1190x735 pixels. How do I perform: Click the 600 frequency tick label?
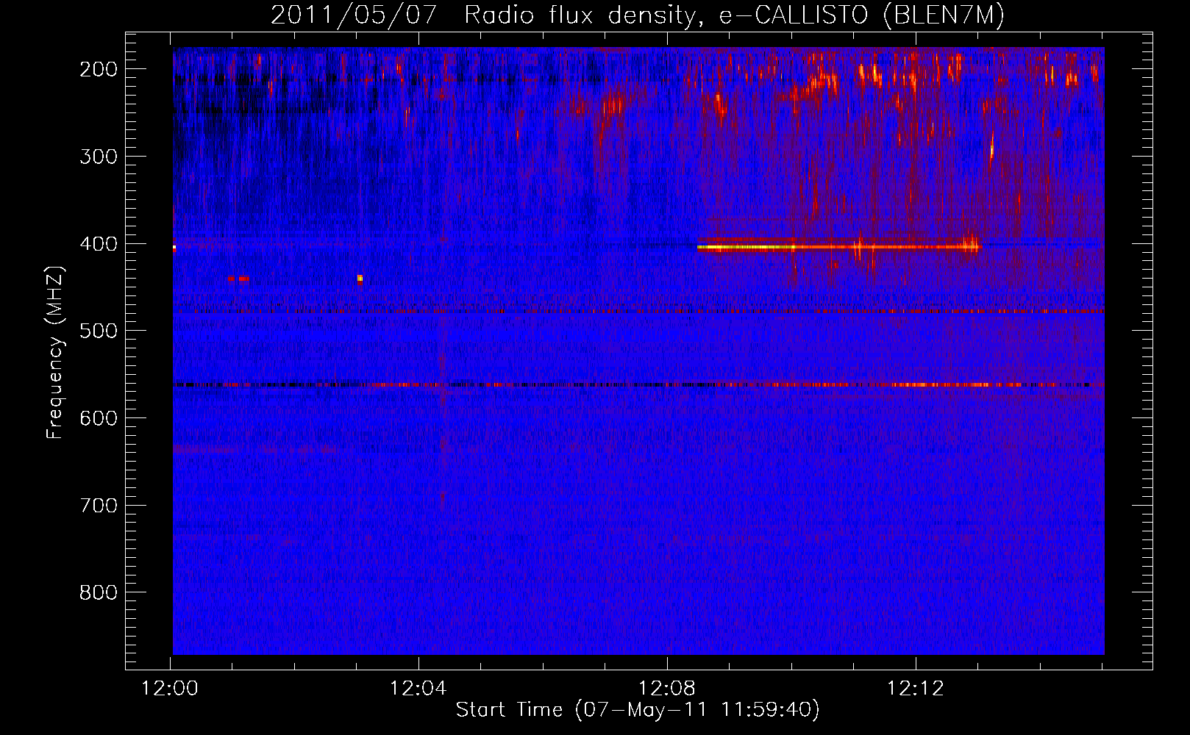pos(99,418)
